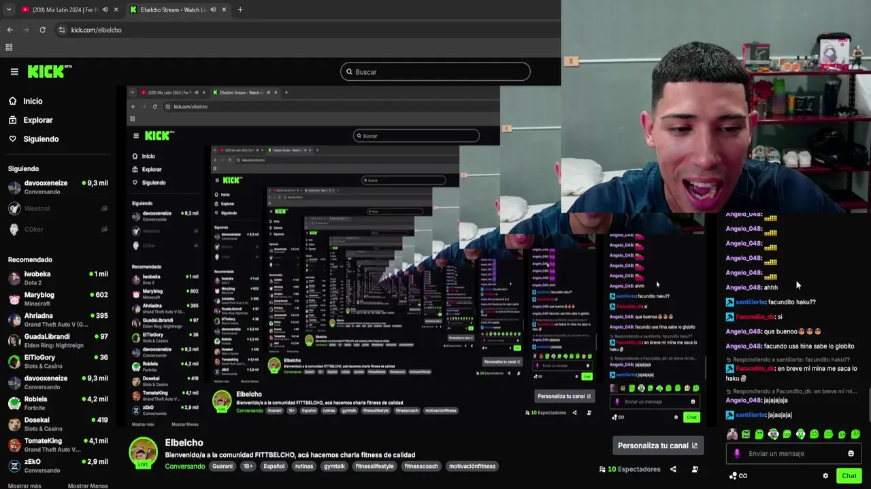
Task: Open ElTioGory Slots & Casino channel
Action: [58, 361]
